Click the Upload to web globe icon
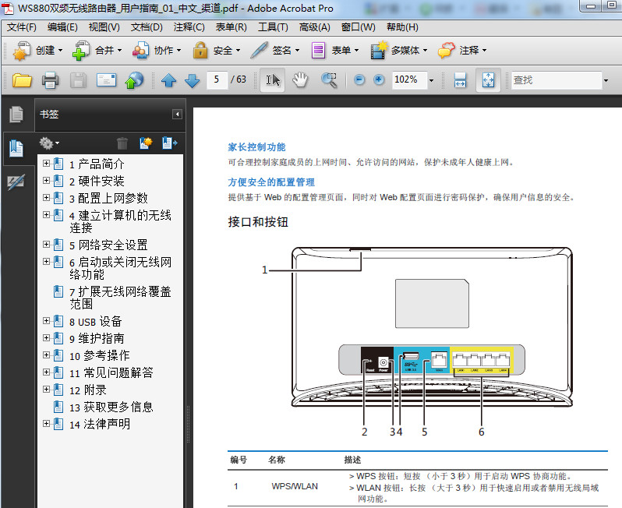This screenshot has height=508, width=622. point(135,80)
